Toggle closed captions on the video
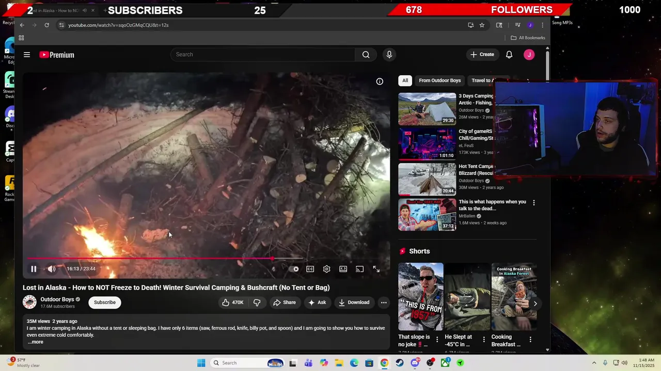 [x=310, y=269]
